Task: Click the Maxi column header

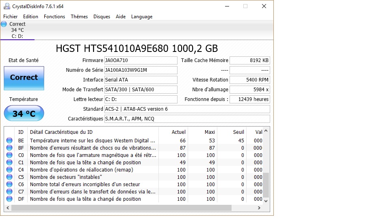Action: [202, 132]
